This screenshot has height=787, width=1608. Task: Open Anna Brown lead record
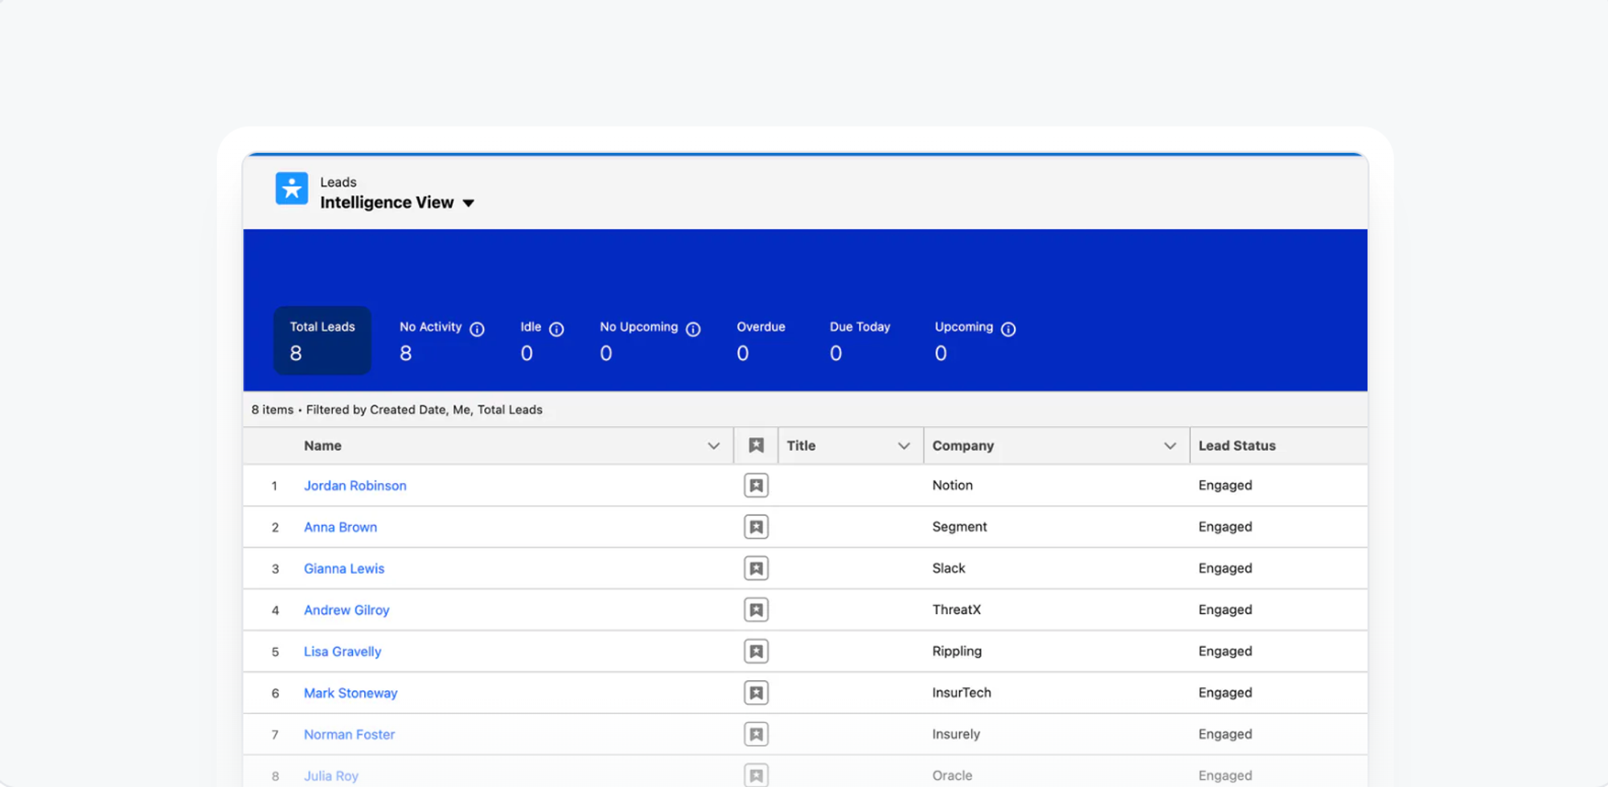coord(340,527)
